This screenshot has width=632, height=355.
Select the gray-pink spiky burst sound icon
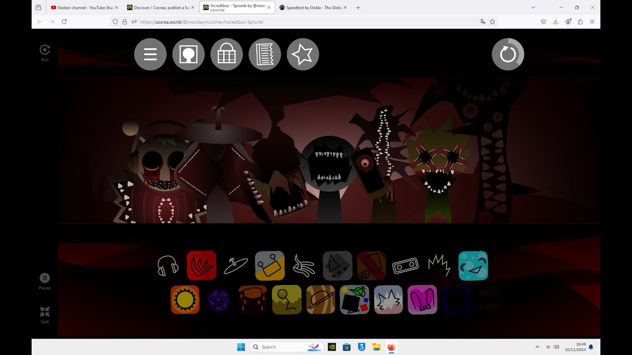click(389, 300)
